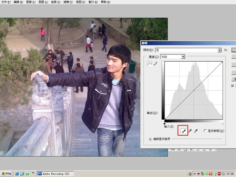Click the 开始 Start button
This screenshot has width=236, height=177.
(6, 174)
